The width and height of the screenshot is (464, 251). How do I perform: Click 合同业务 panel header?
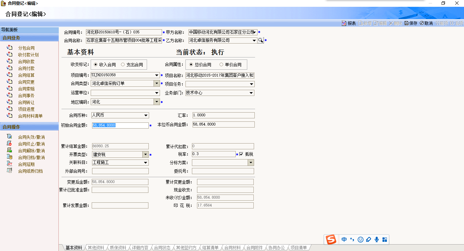pyautogui.click(x=29, y=38)
